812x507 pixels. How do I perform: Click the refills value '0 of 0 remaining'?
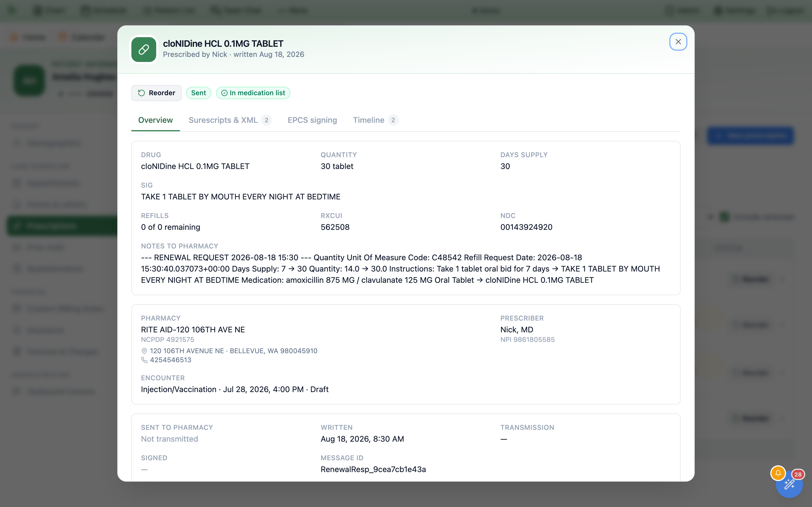click(171, 227)
